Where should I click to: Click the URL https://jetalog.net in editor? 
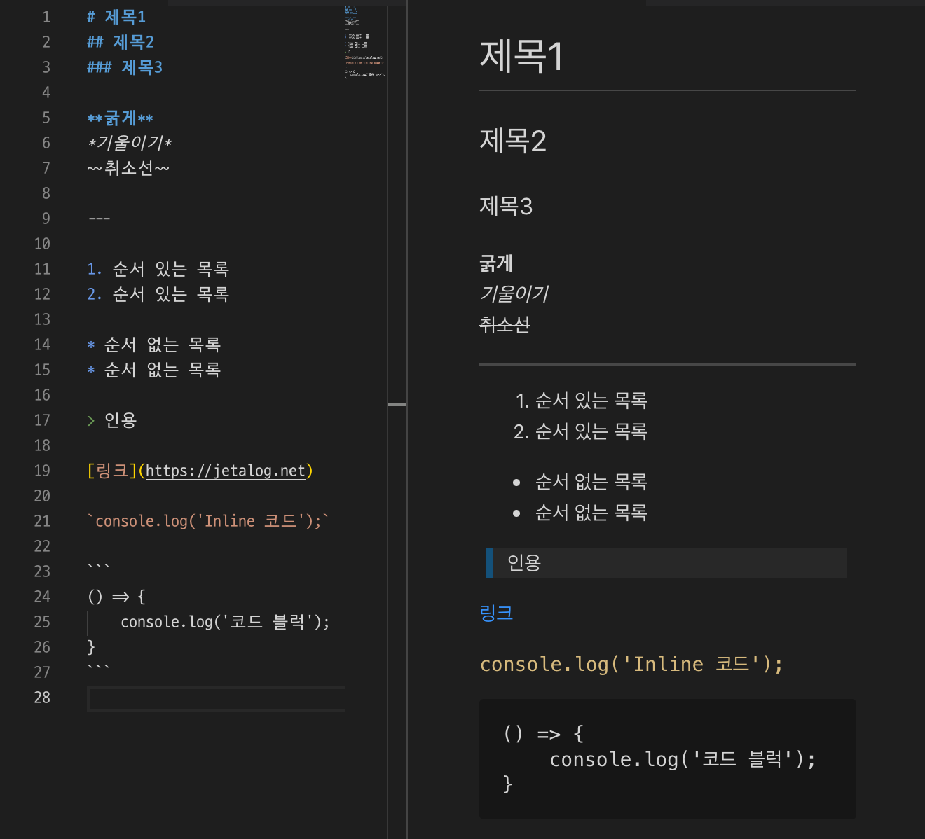click(226, 471)
